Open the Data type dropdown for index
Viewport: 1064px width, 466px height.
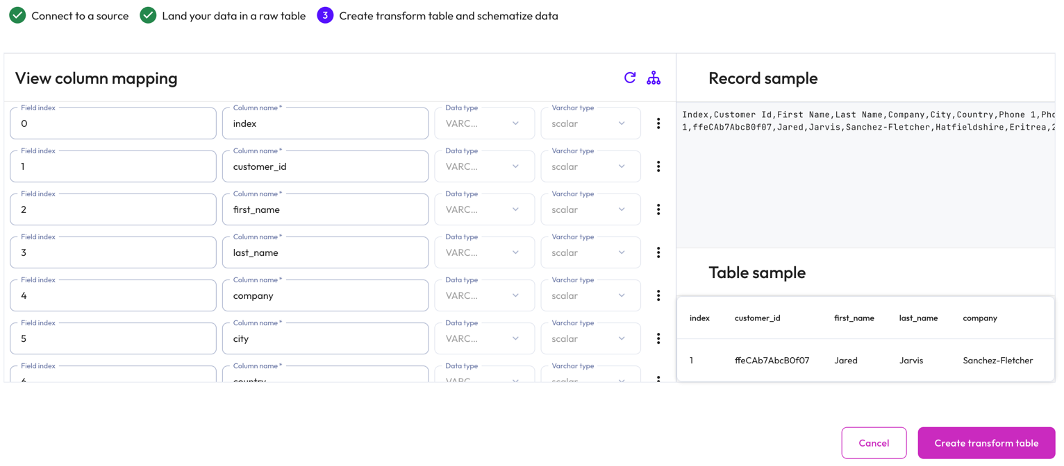484,123
